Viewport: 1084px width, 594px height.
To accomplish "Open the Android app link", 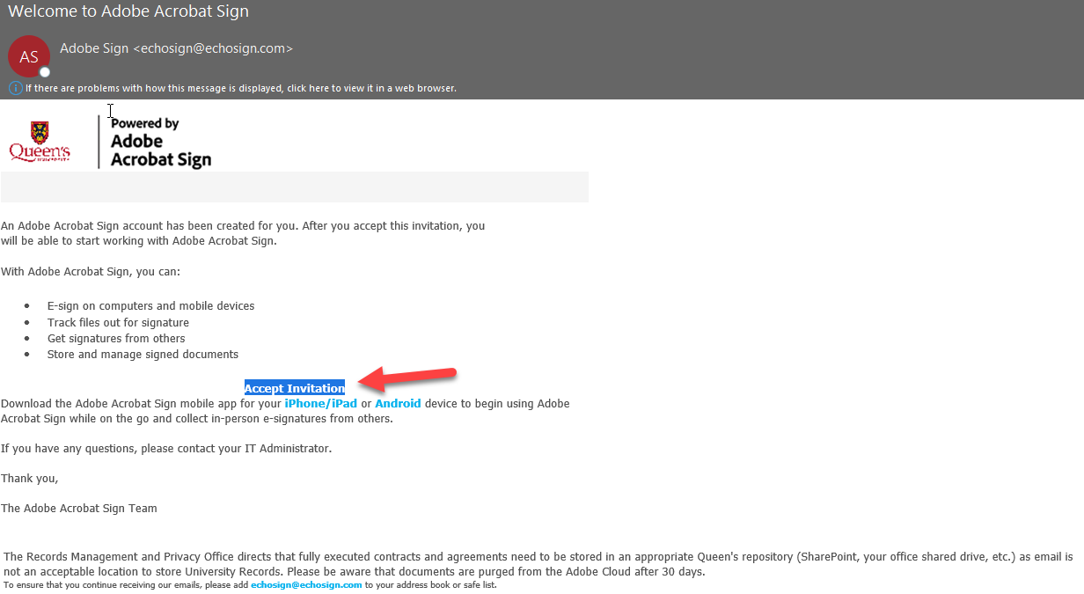I will [x=398, y=404].
